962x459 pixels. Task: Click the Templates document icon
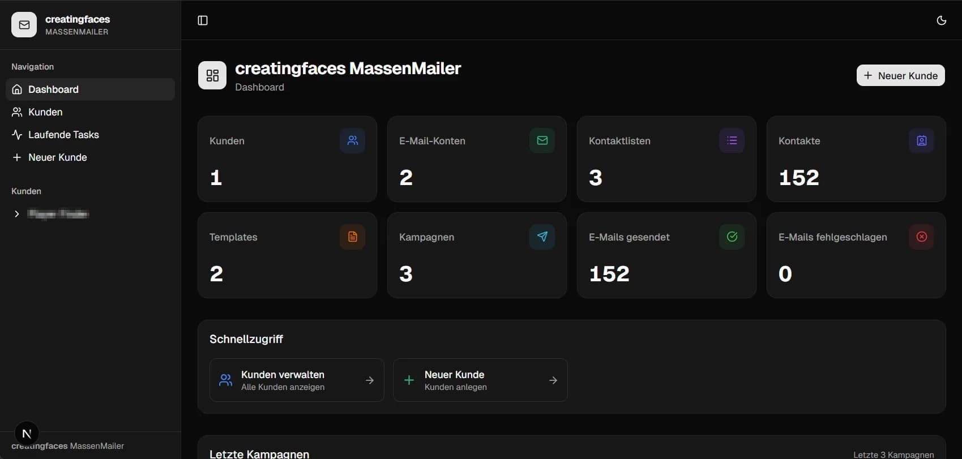(353, 237)
